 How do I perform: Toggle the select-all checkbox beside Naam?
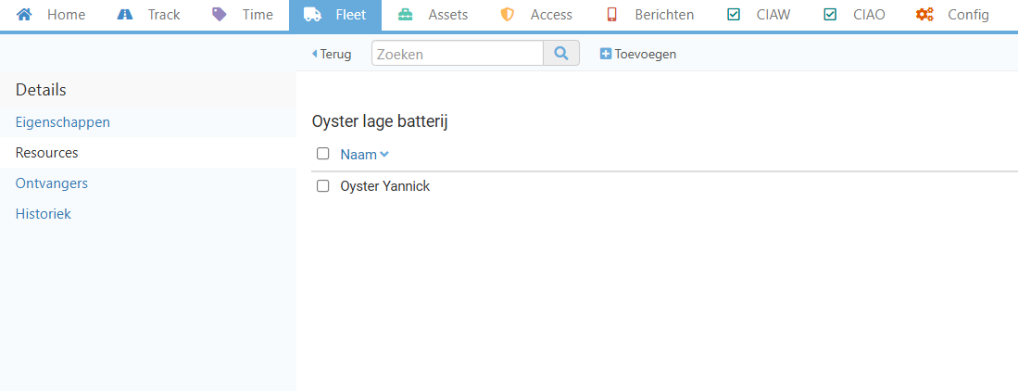(x=323, y=154)
